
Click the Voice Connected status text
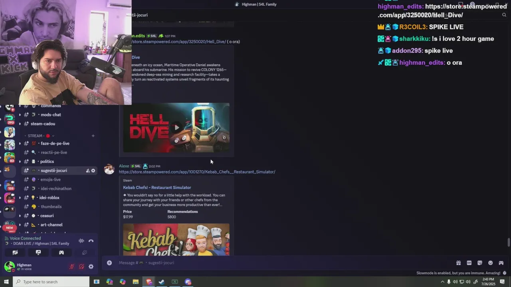pos(25,238)
